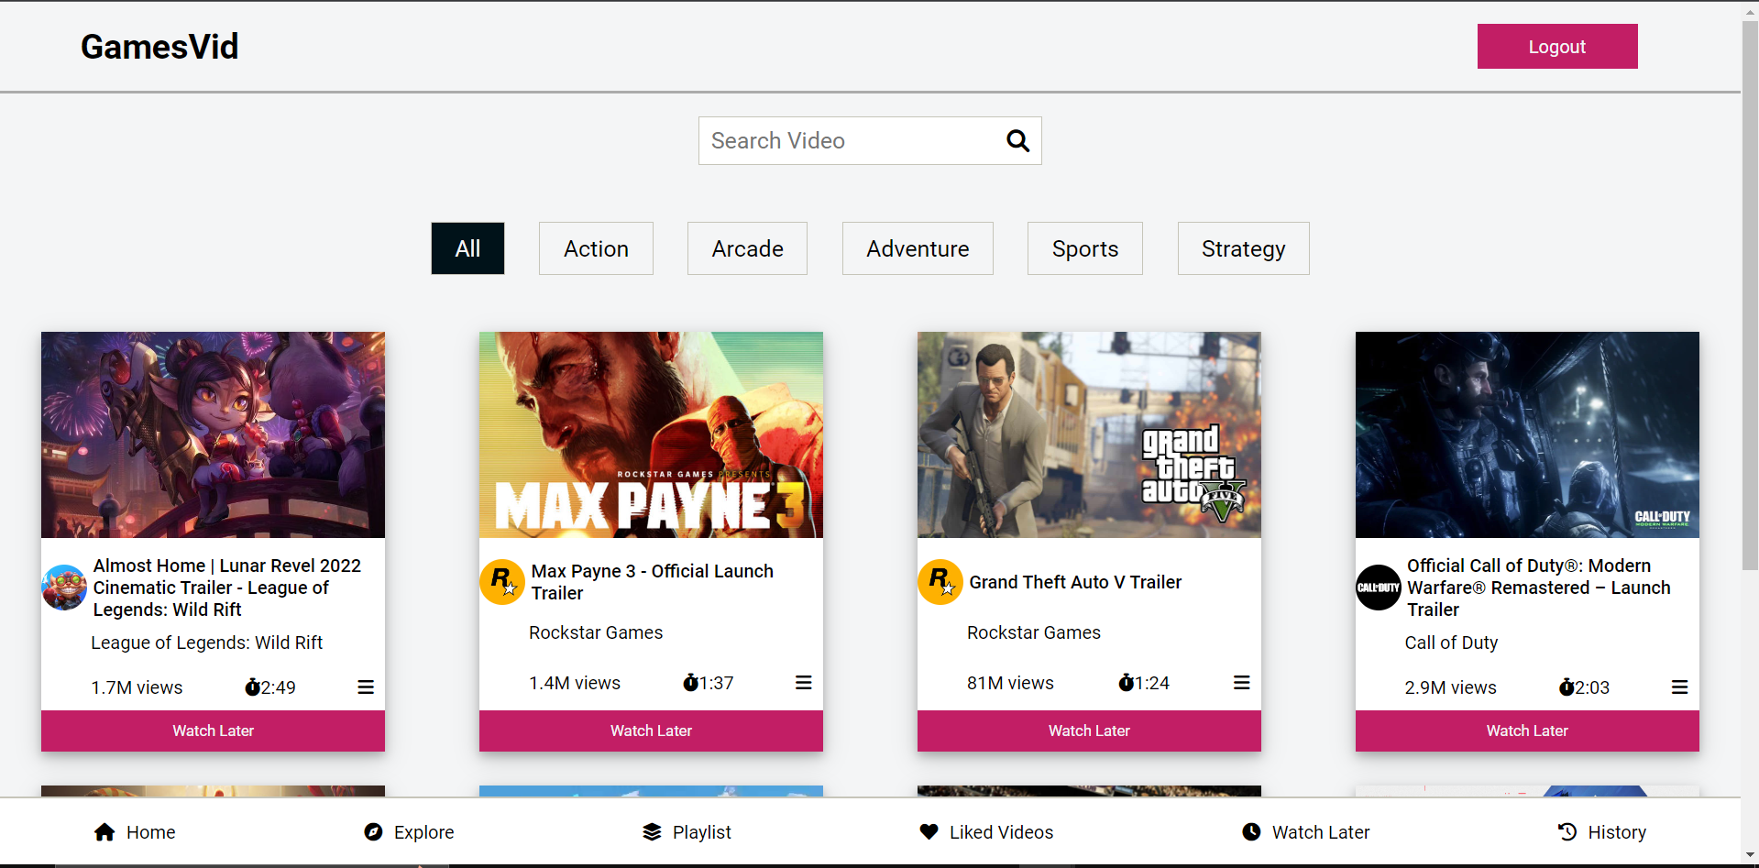Filter videos by Action category
The height and width of the screenshot is (868, 1759).
[x=596, y=248]
